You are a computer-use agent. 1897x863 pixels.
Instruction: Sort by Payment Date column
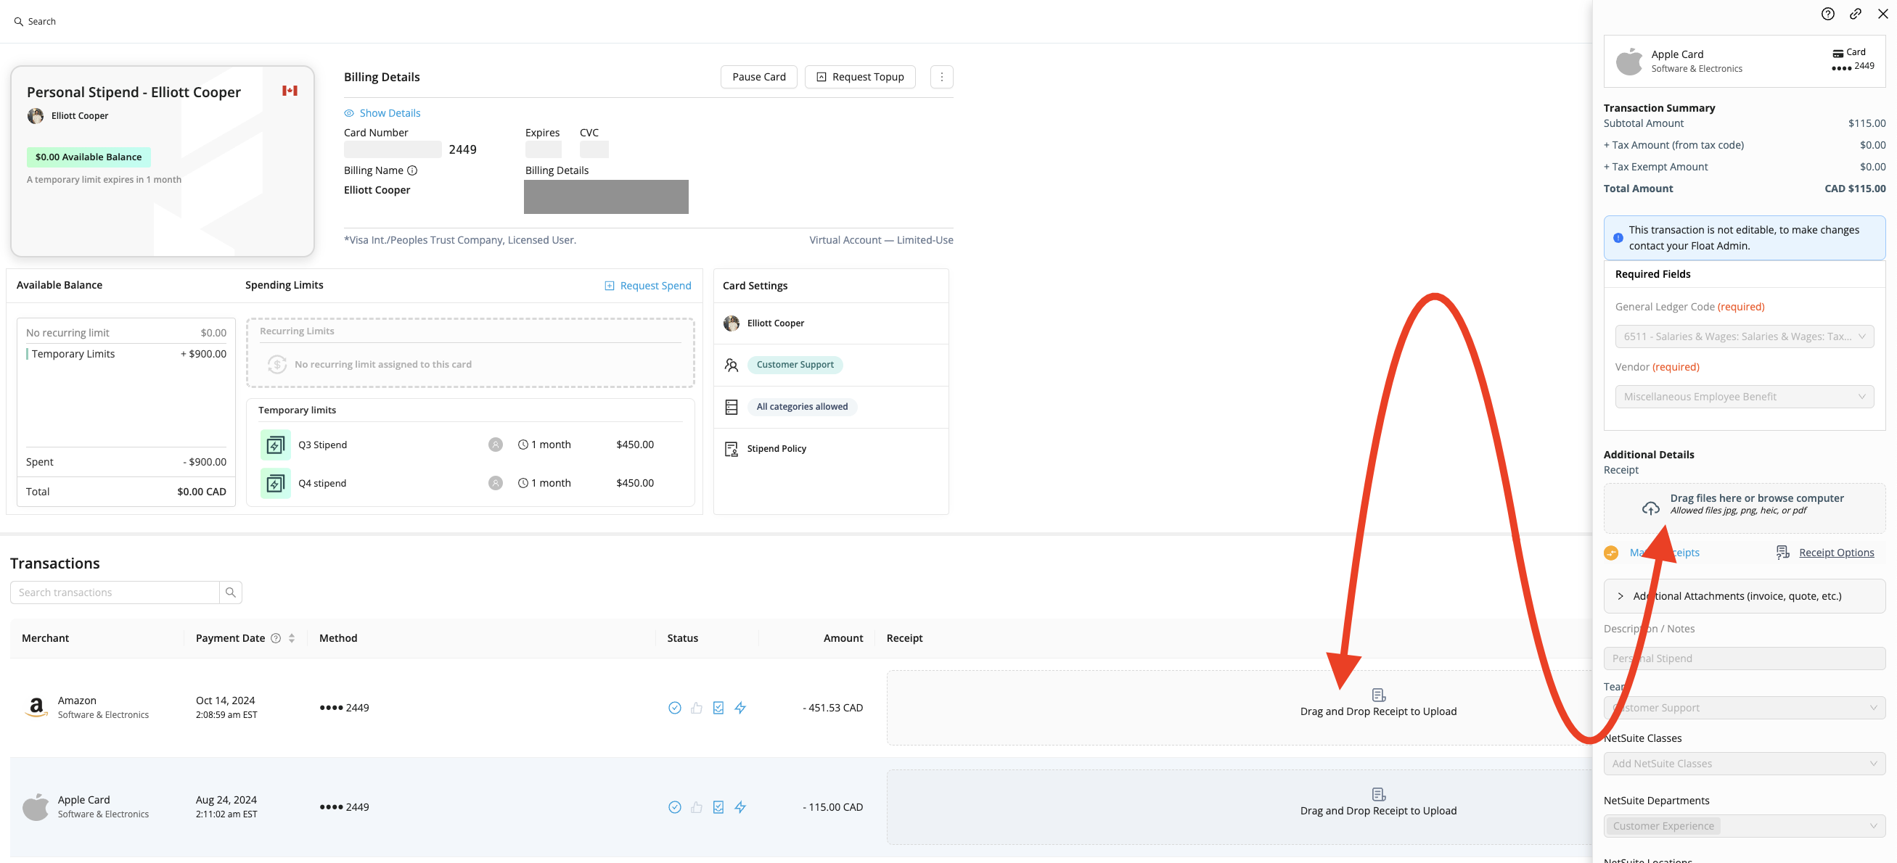click(292, 639)
